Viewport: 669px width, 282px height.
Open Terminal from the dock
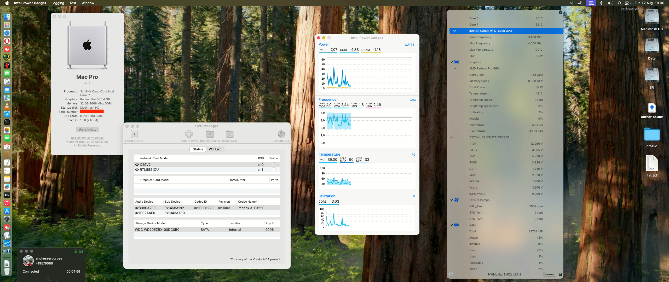pyautogui.click(x=7, y=122)
